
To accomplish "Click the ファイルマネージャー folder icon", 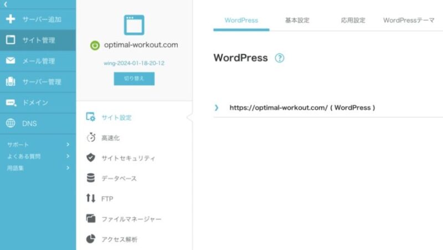I will [x=91, y=218].
